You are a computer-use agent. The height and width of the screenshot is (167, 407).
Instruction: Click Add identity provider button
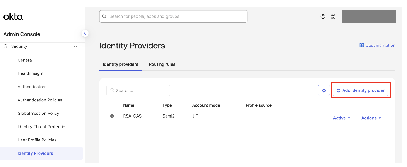(361, 90)
